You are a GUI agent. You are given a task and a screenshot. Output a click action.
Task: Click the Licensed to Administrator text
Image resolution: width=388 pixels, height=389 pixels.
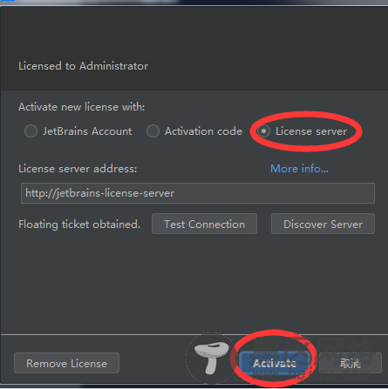[x=84, y=66]
